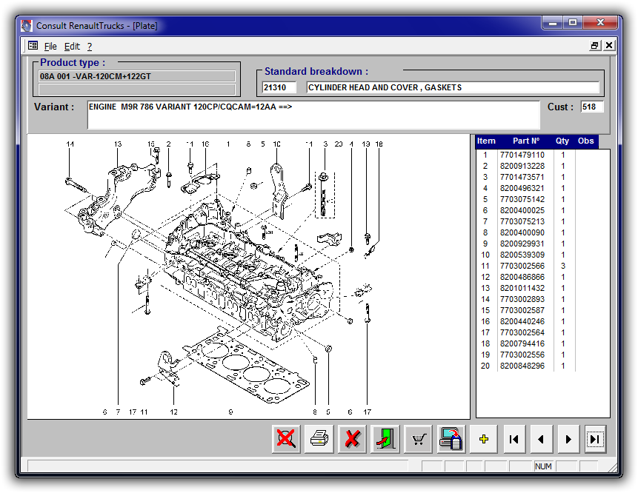
Task: Exit the plate using the door icon
Action: (x=385, y=439)
